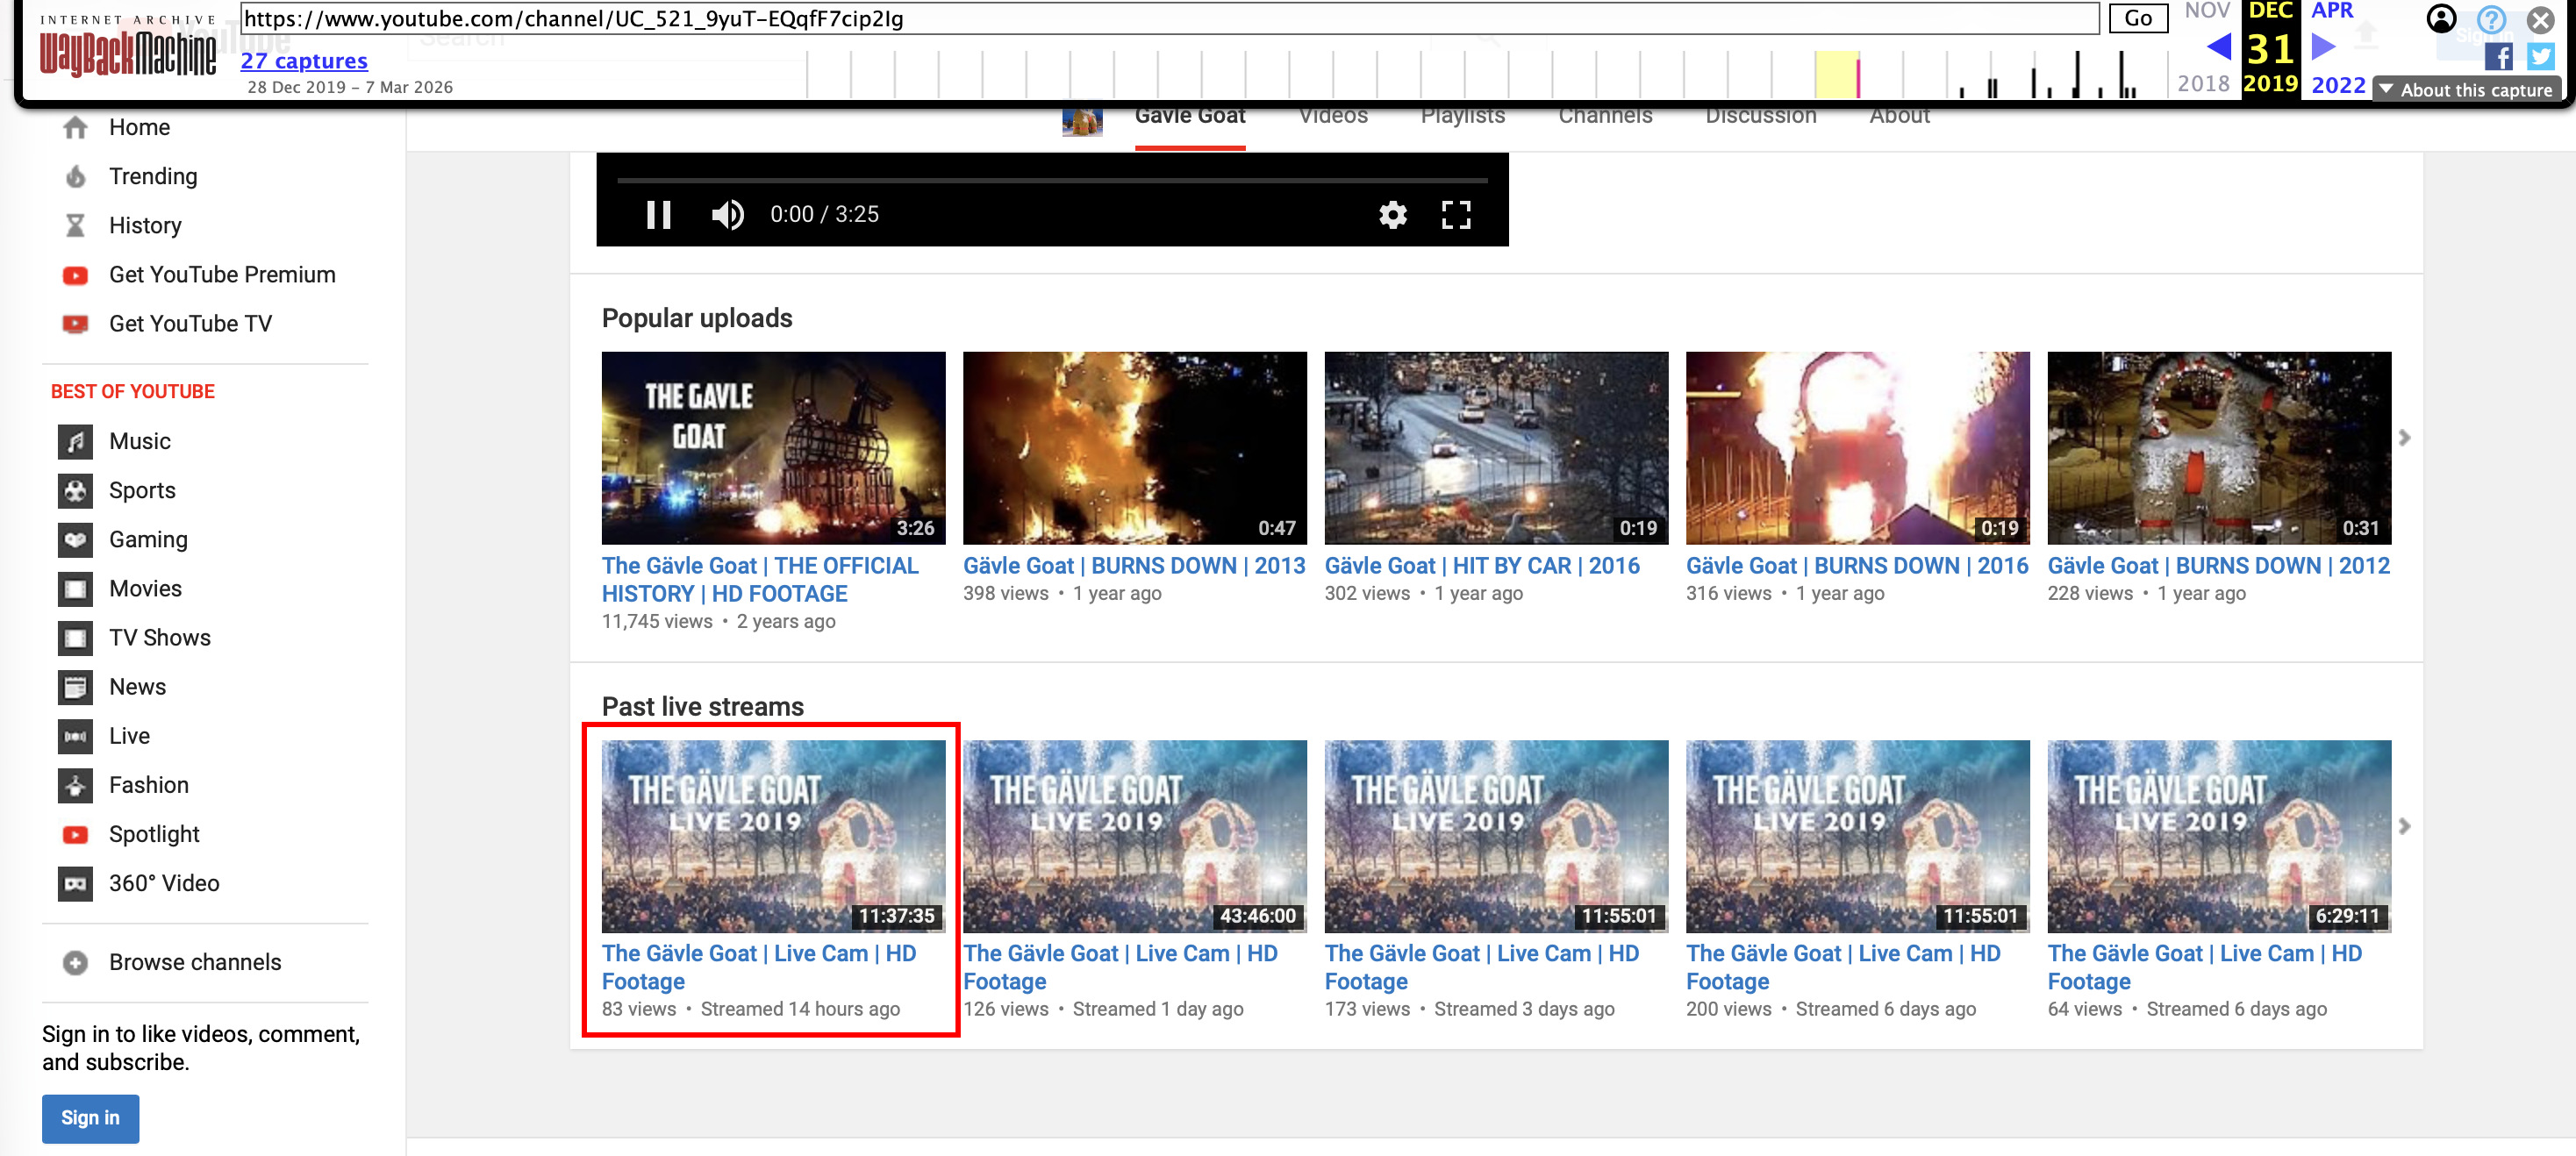This screenshot has width=2576, height=1156.
Task: Open History from the sidebar
Action: tap(145, 226)
